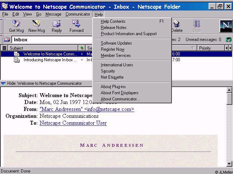Click the Delete trash icon
The height and width of the screenshot is (174, 233).
click(176, 24)
